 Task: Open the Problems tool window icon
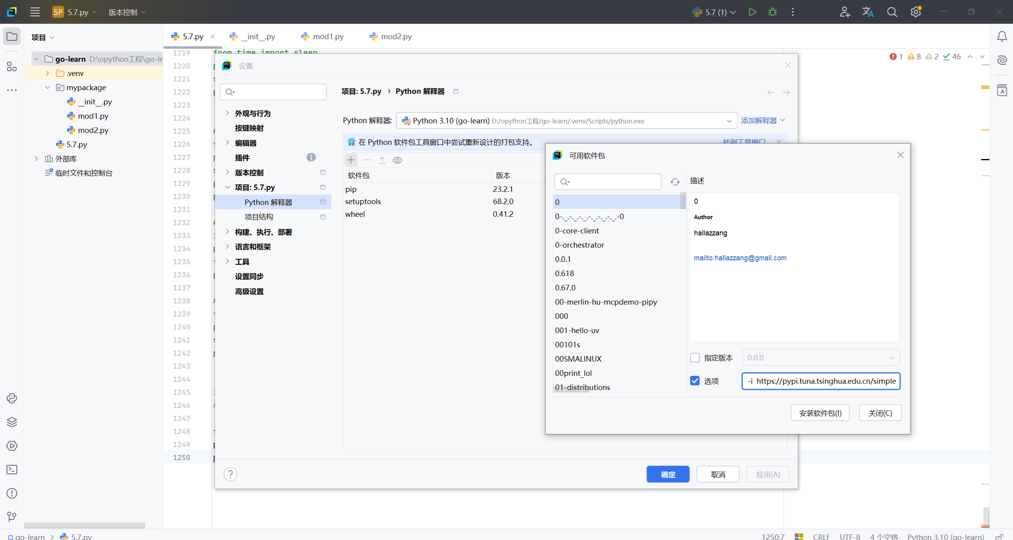point(12,493)
